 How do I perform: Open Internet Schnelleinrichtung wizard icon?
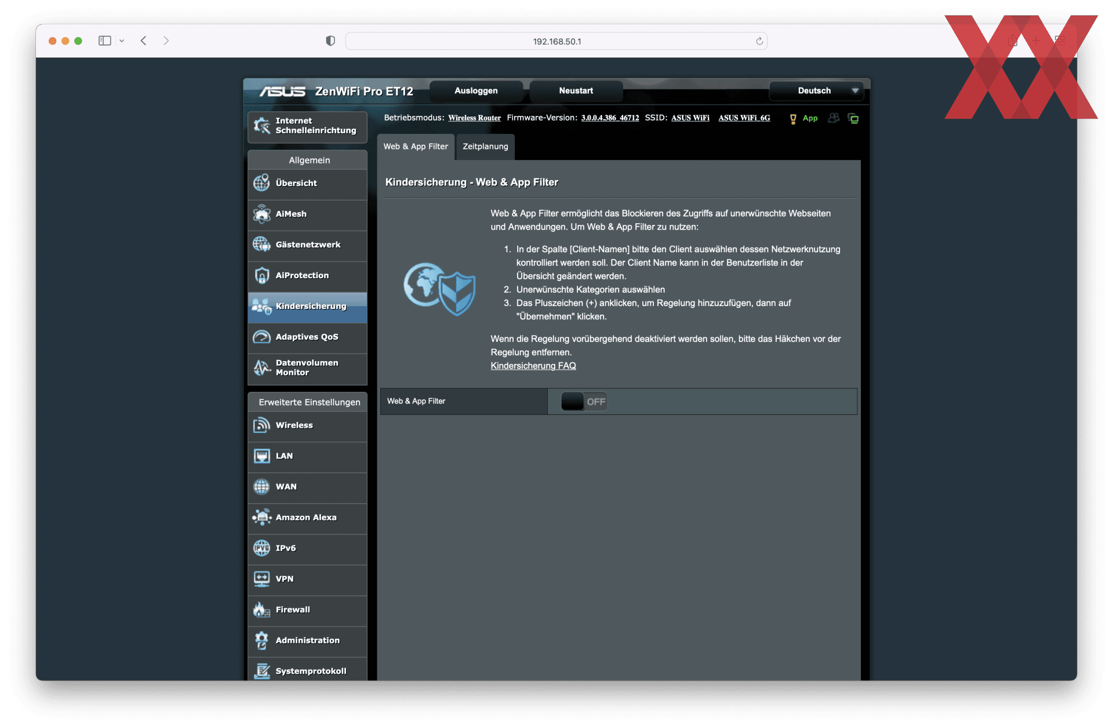261,125
